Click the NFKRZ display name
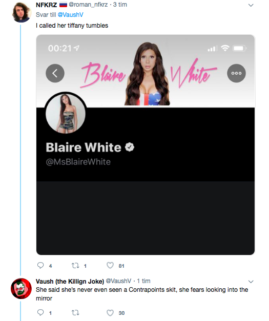Viewport: 269px width, 321px height. point(46,5)
